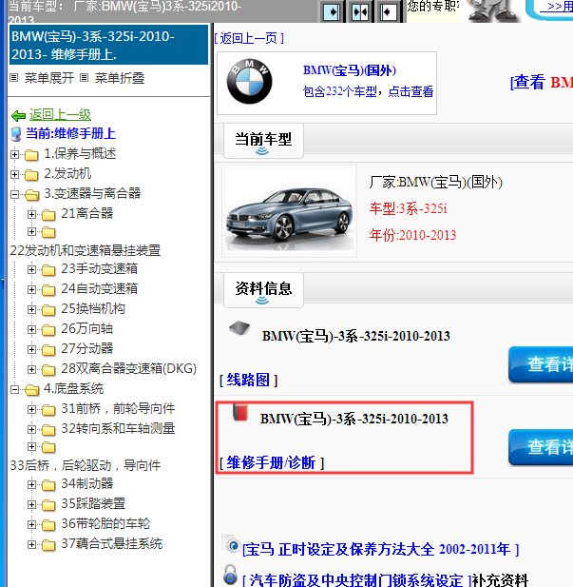Expand the 28双离合器变速箱(DKG) node

tap(31, 369)
